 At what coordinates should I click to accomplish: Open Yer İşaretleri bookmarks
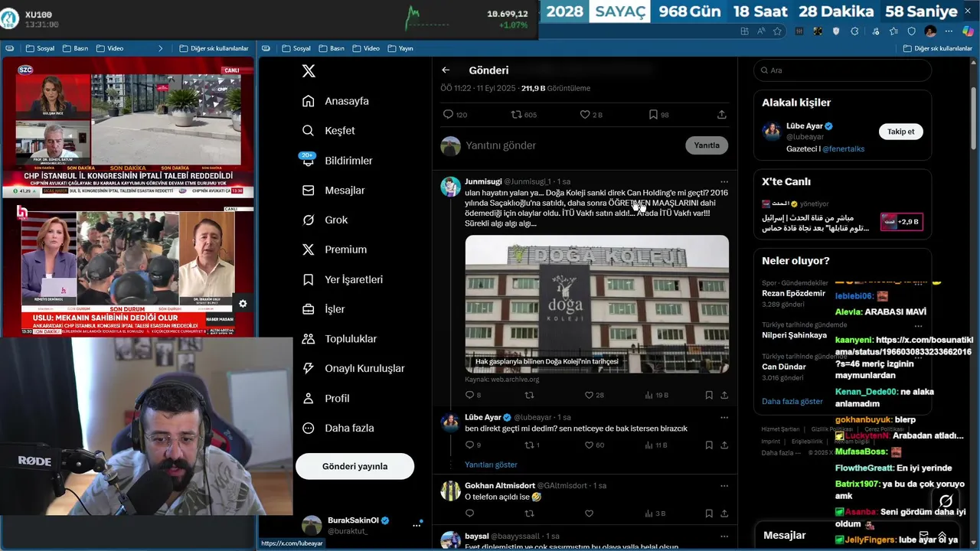point(343,279)
